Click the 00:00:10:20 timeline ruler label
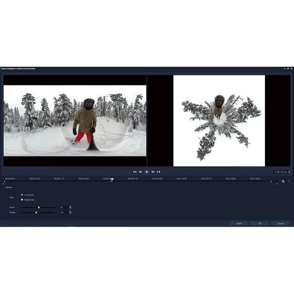The image size is (294, 294). 35,179
